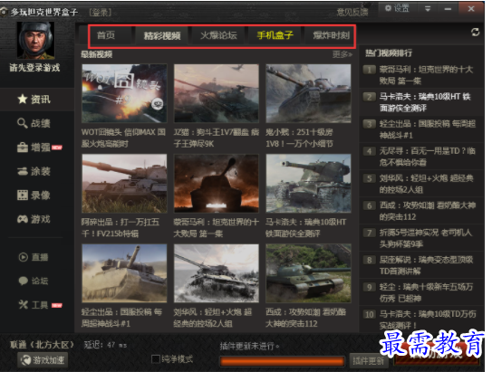Open ranking item 8 屎座解说 瑞典TD
Screen dimensions: 492x372
[x=421, y=265]
